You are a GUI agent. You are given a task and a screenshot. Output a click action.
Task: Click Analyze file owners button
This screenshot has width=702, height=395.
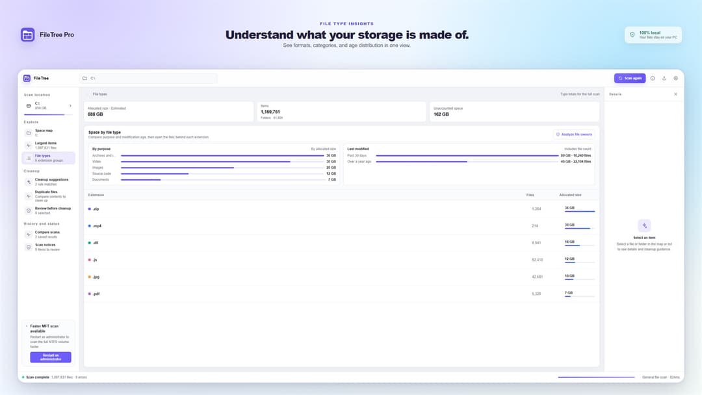pyautogui.click(x=574, y=134)
